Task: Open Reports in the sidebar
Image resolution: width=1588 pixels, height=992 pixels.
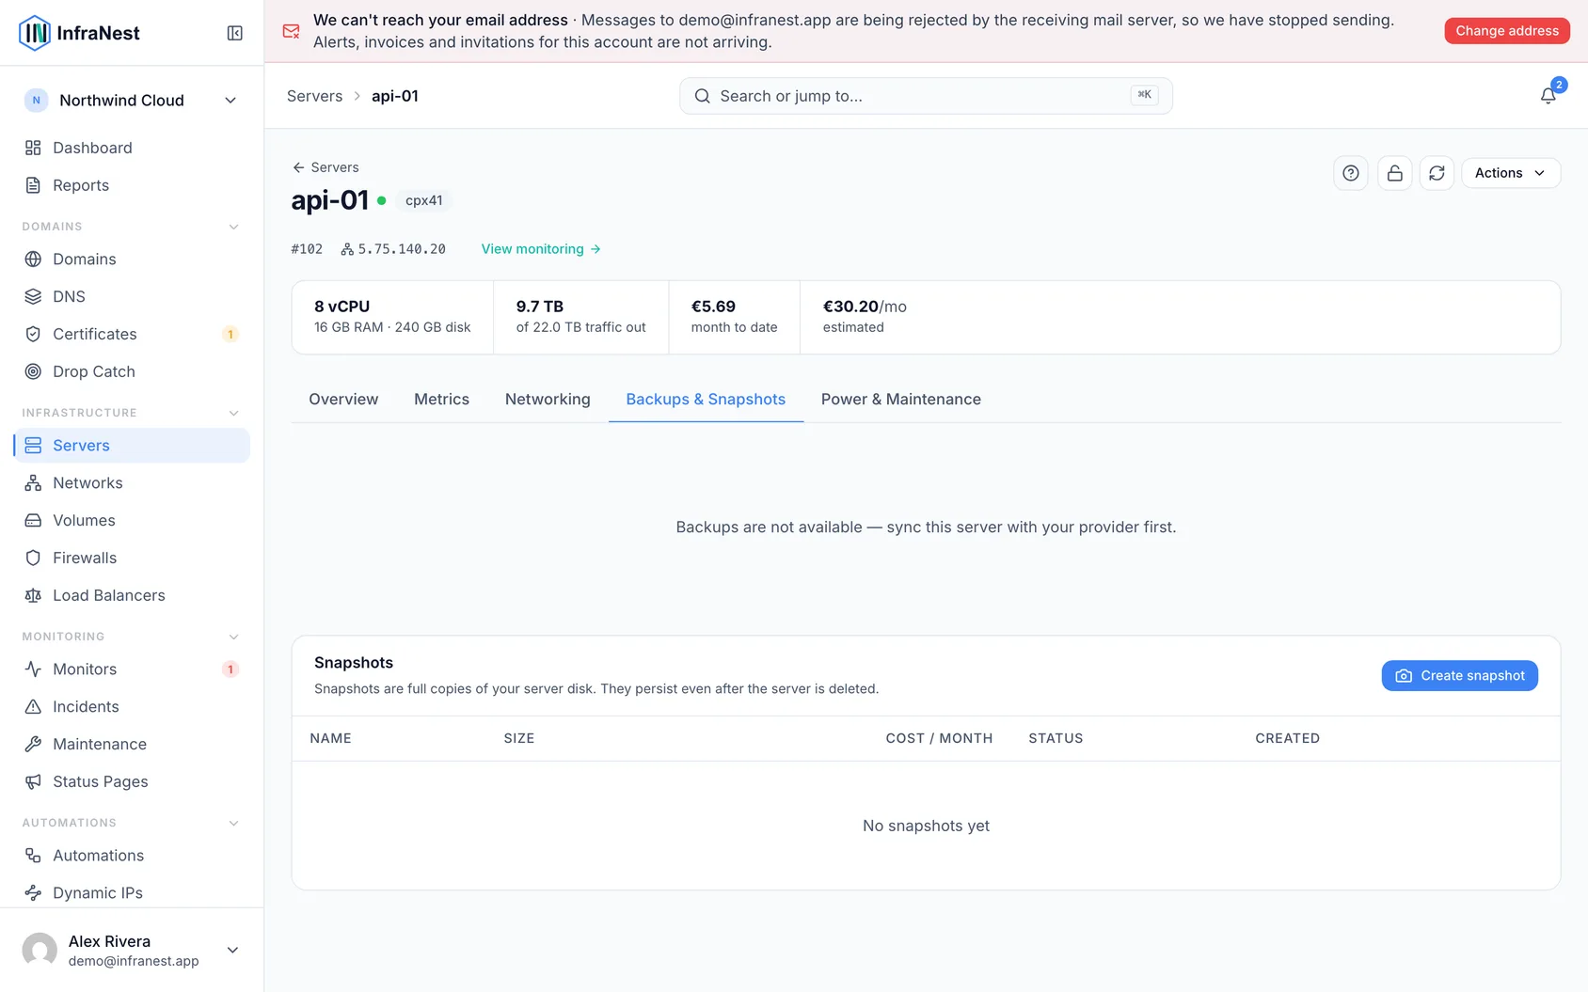Action: [132, 185]
